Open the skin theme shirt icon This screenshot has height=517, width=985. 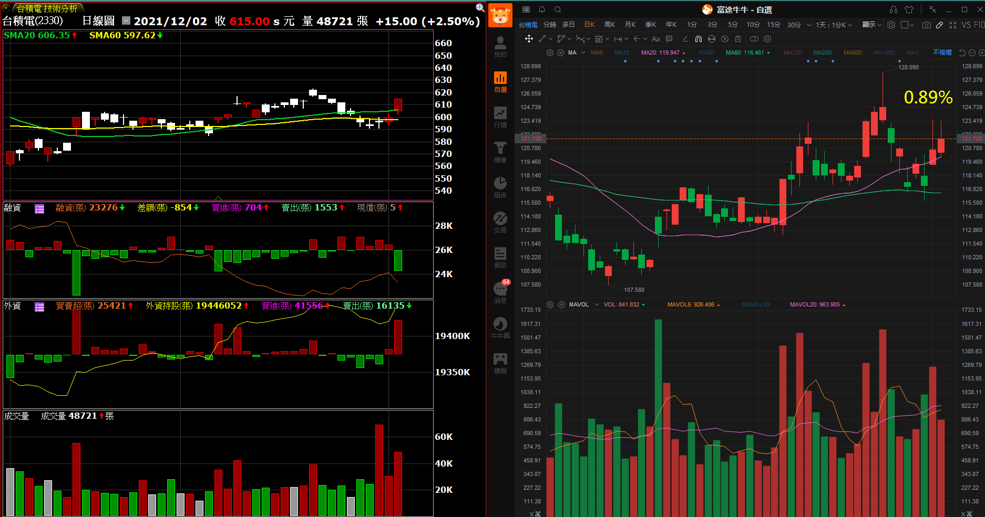point(909,9)
